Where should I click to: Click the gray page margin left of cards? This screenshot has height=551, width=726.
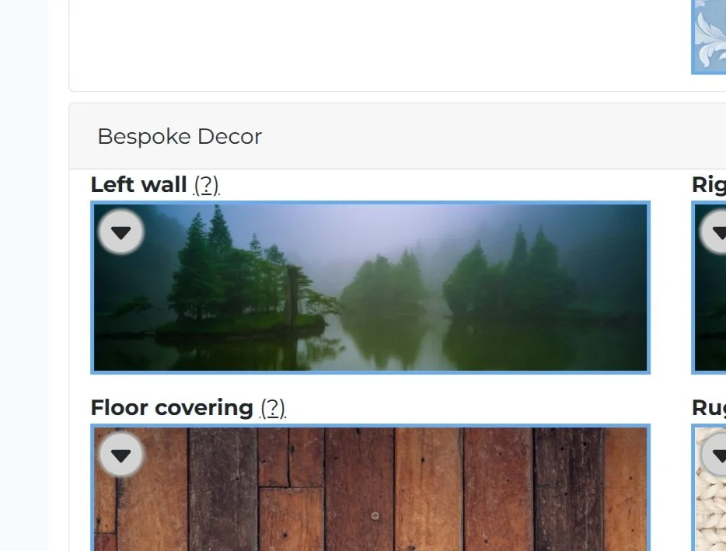point(23,275)
